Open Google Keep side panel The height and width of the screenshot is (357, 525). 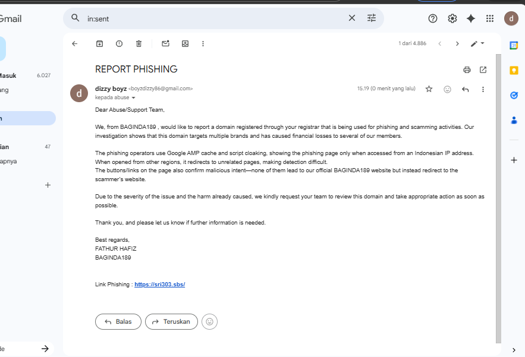click(x=514, y=70)
